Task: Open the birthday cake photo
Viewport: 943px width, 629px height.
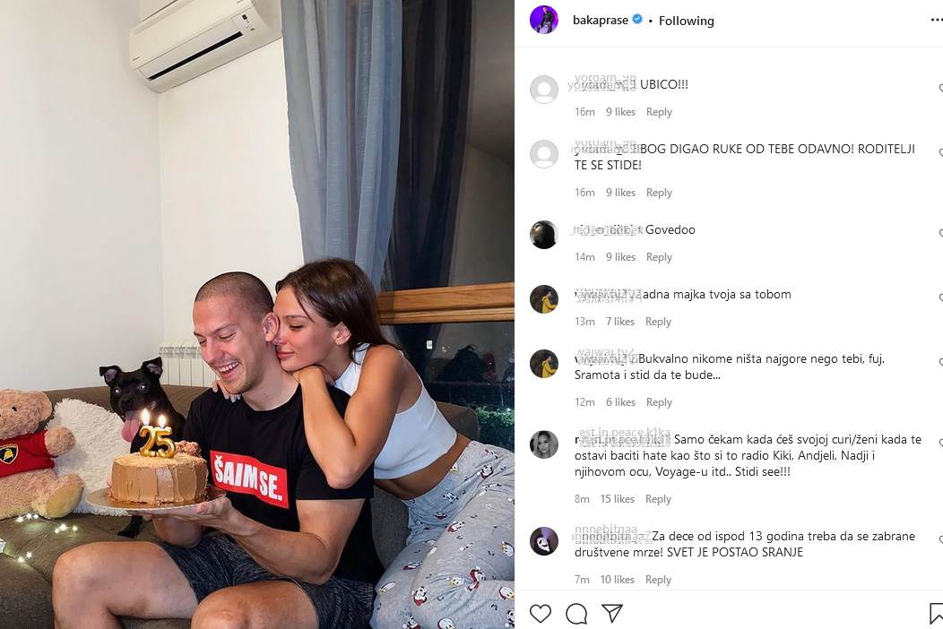Action: [x=256, y=314]
